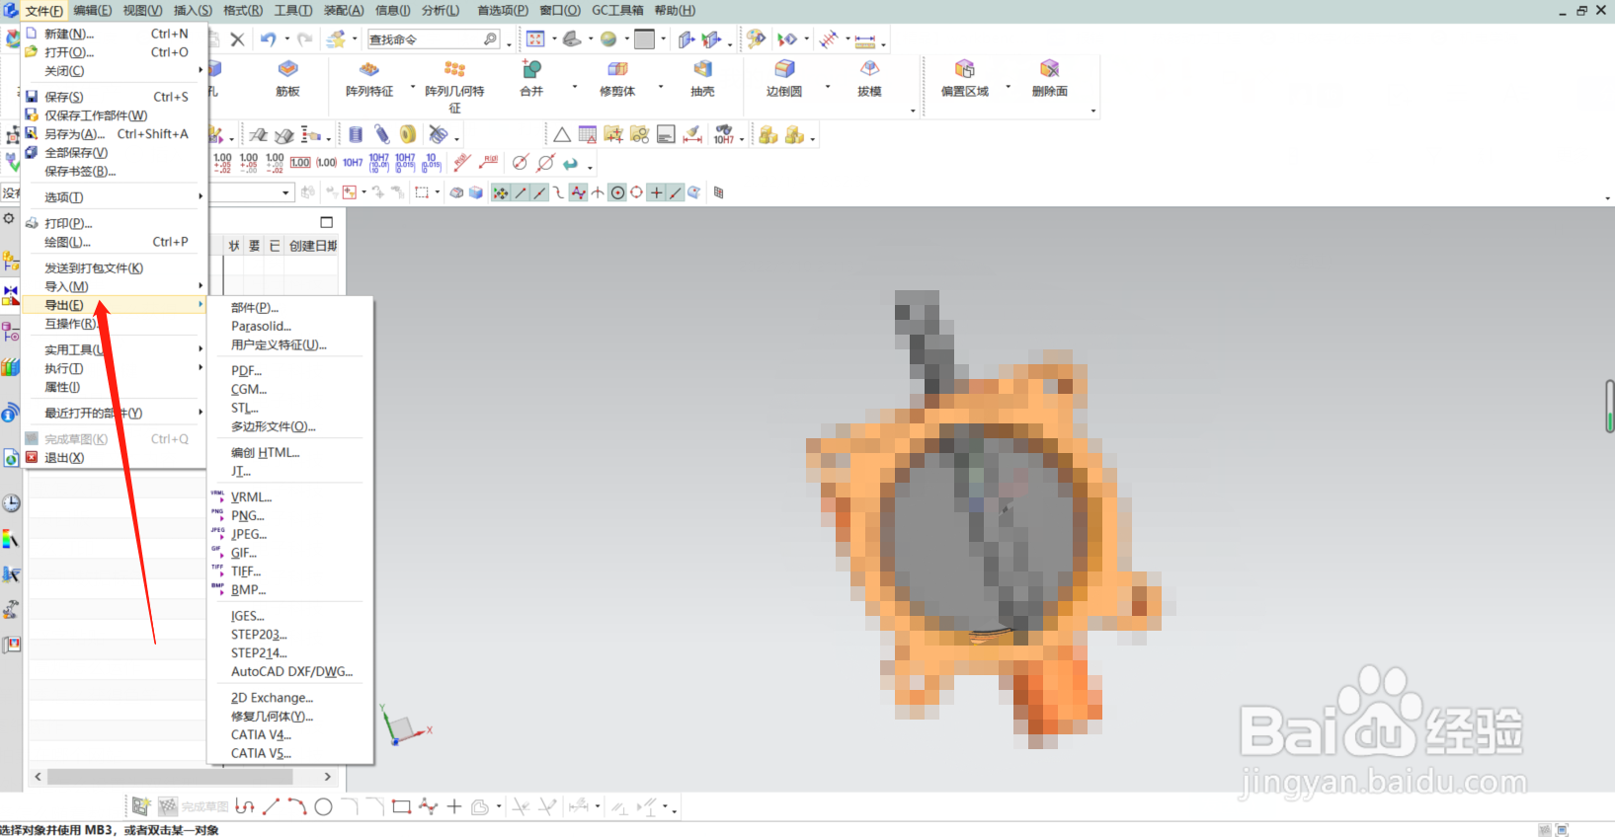Open the GC Toolkit (GC工具箱) menu

pyautogui.click(x=617, y=10)
